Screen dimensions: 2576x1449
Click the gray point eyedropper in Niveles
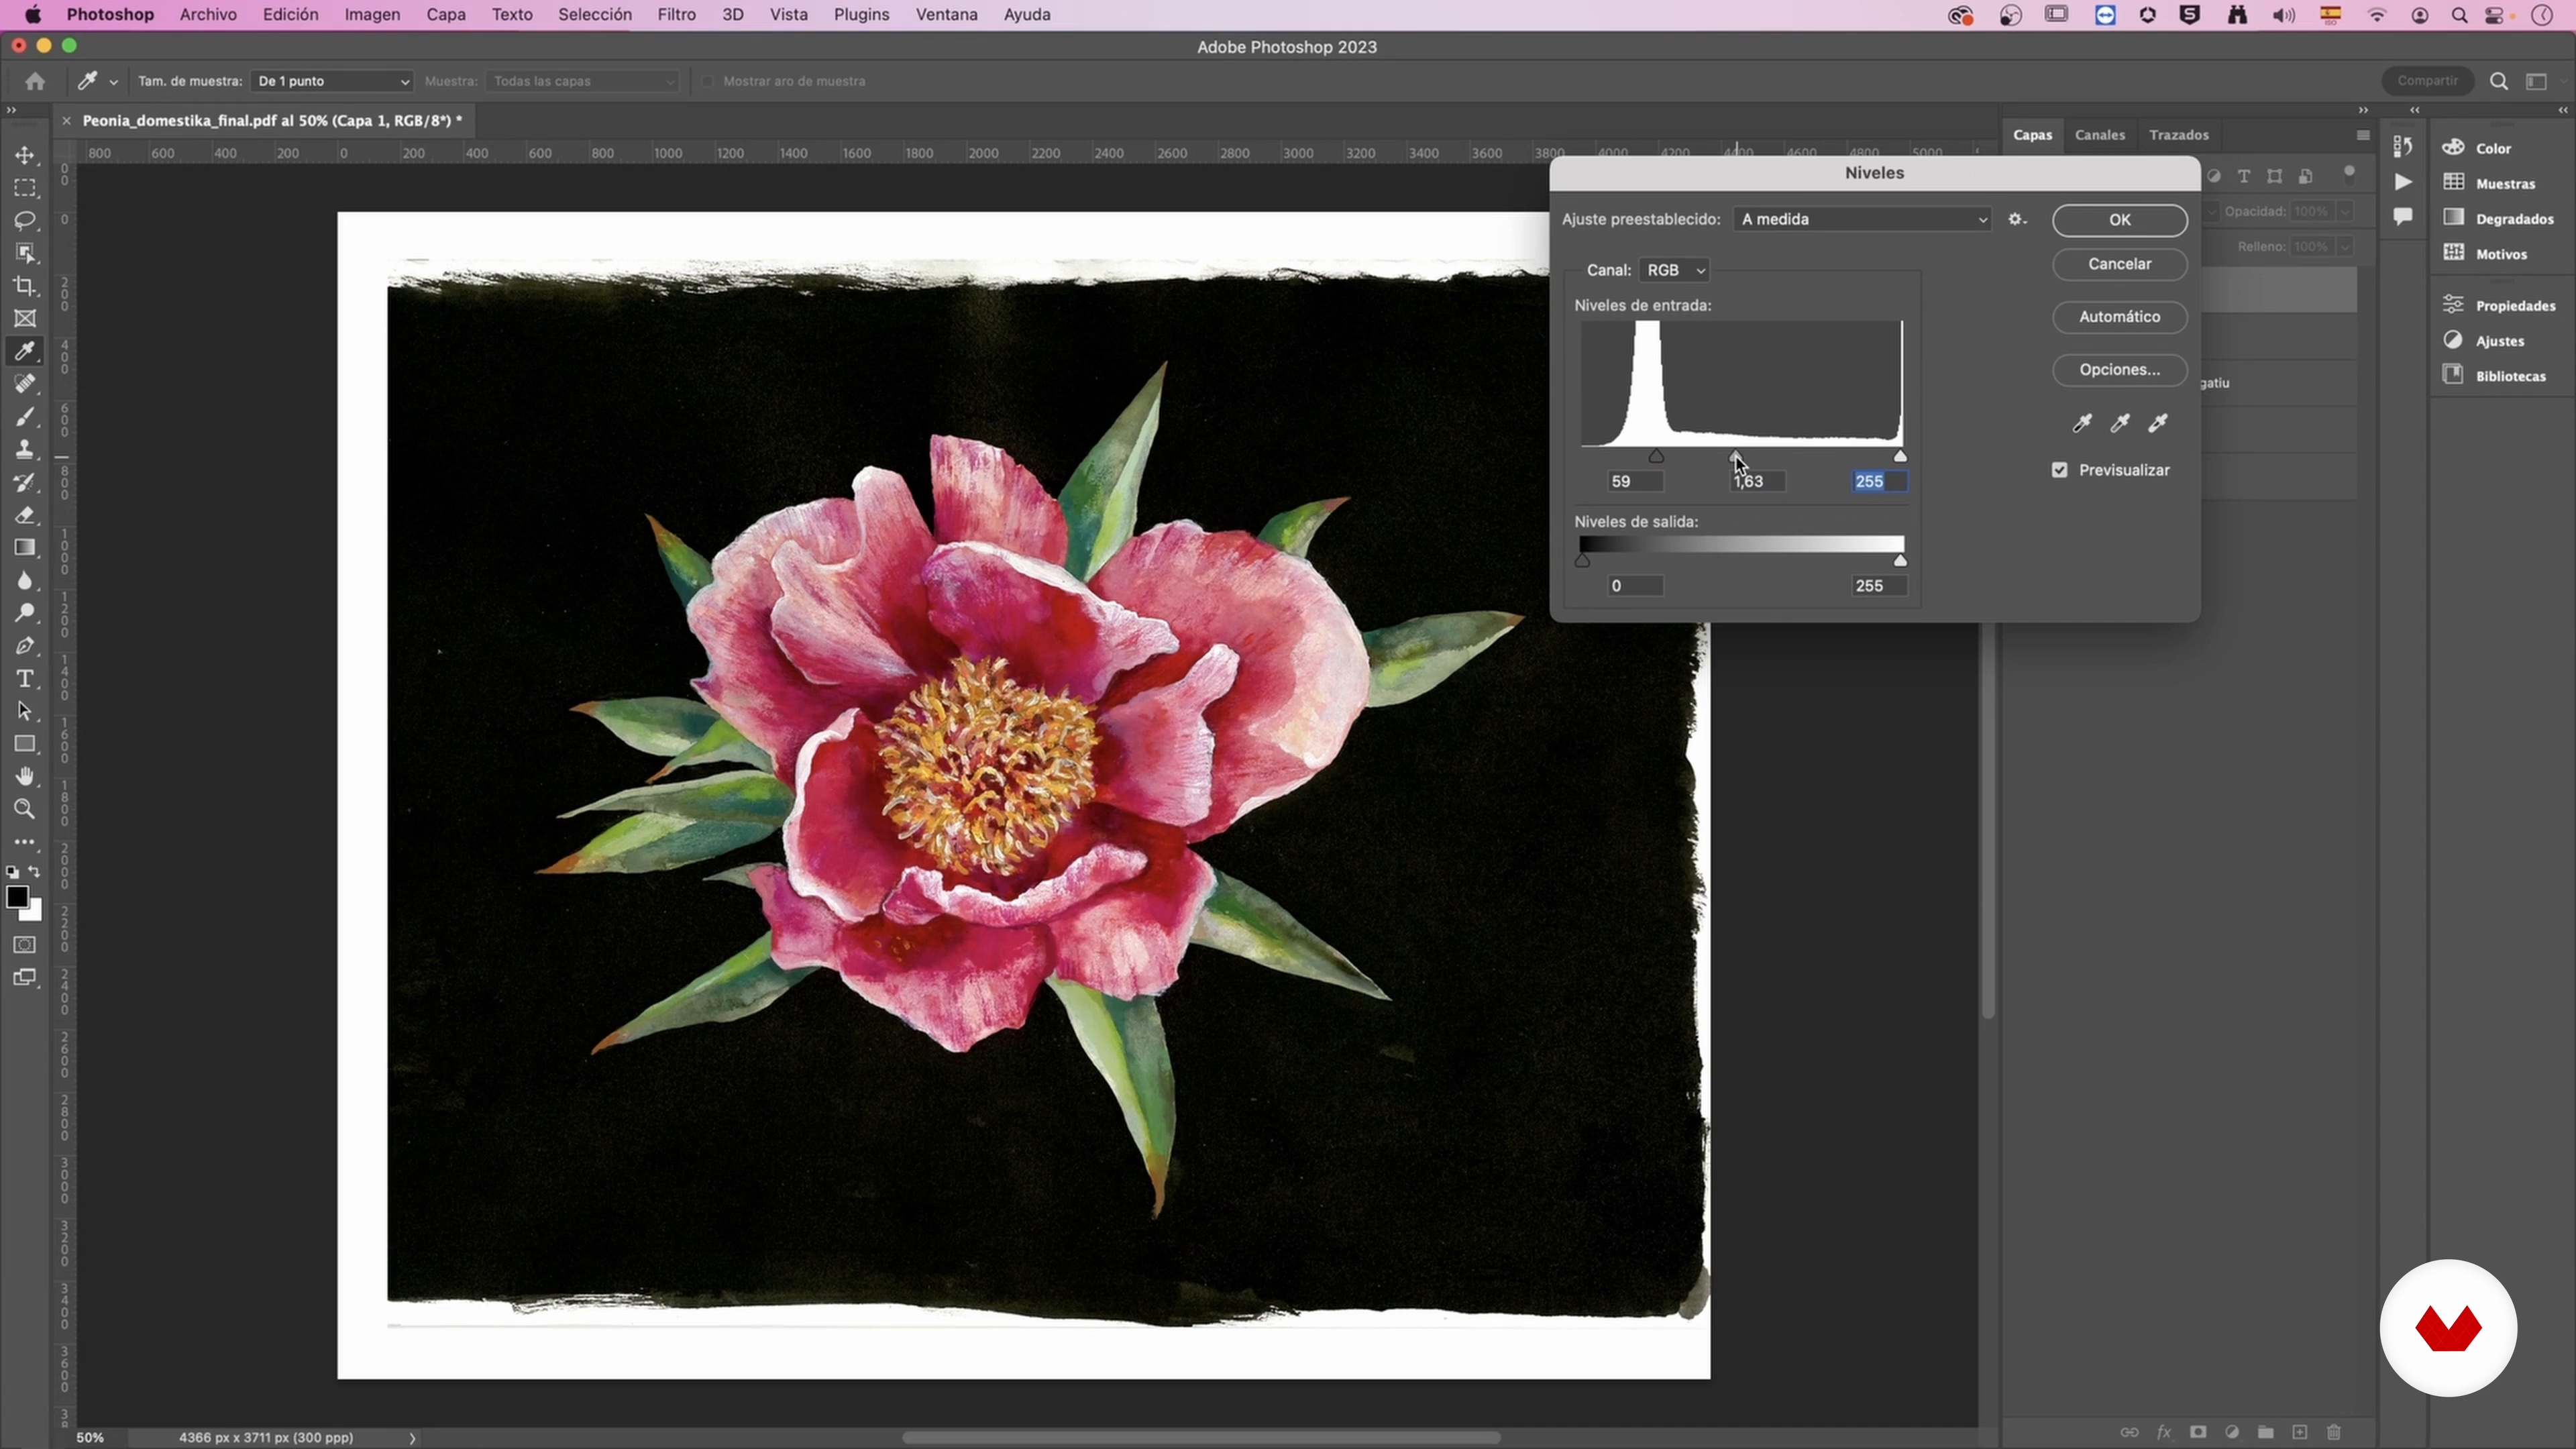pos(2120,423)
